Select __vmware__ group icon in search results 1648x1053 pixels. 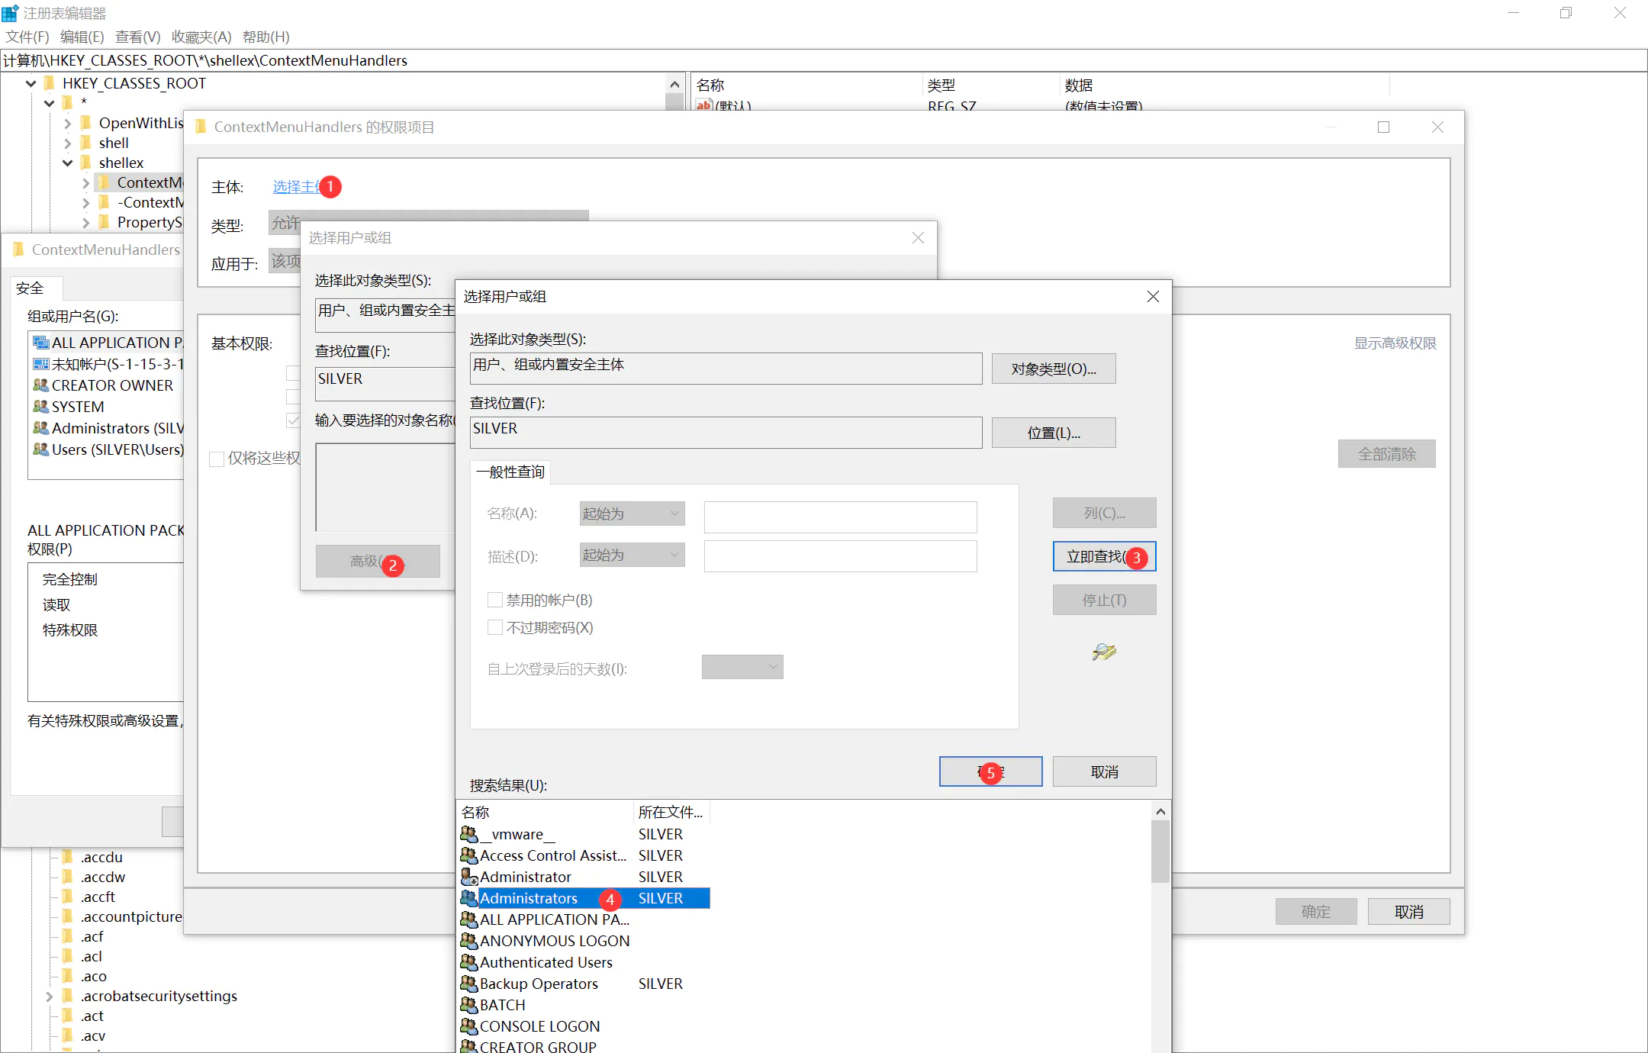[468, 834]
